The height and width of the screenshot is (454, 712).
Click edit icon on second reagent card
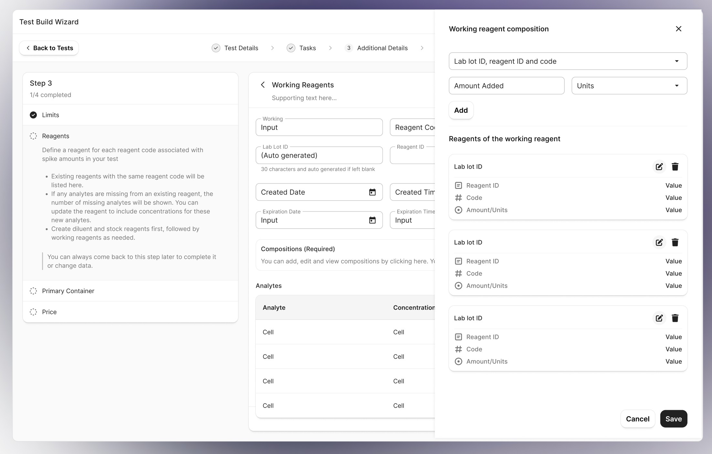pyautogui.click(x=659, y=242)
